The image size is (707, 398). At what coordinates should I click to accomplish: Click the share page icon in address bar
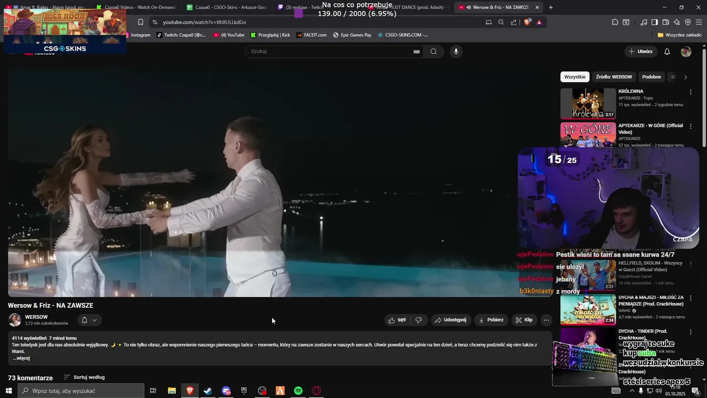coord(514,22)
